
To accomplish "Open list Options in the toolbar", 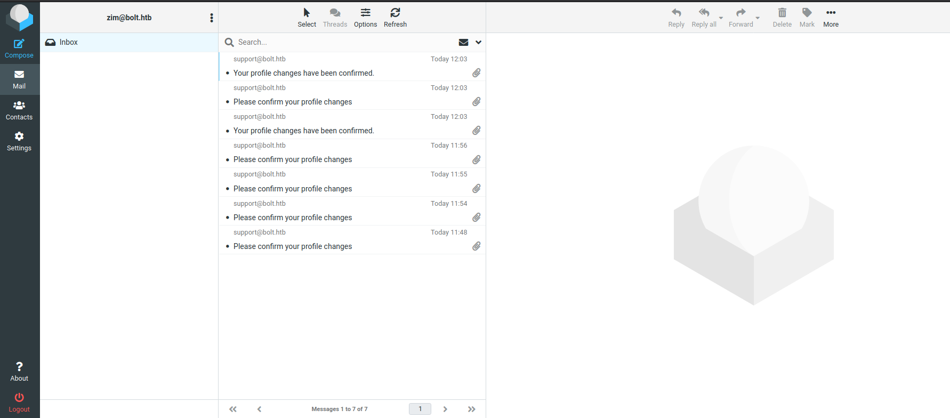I will (x=365, y=13).
